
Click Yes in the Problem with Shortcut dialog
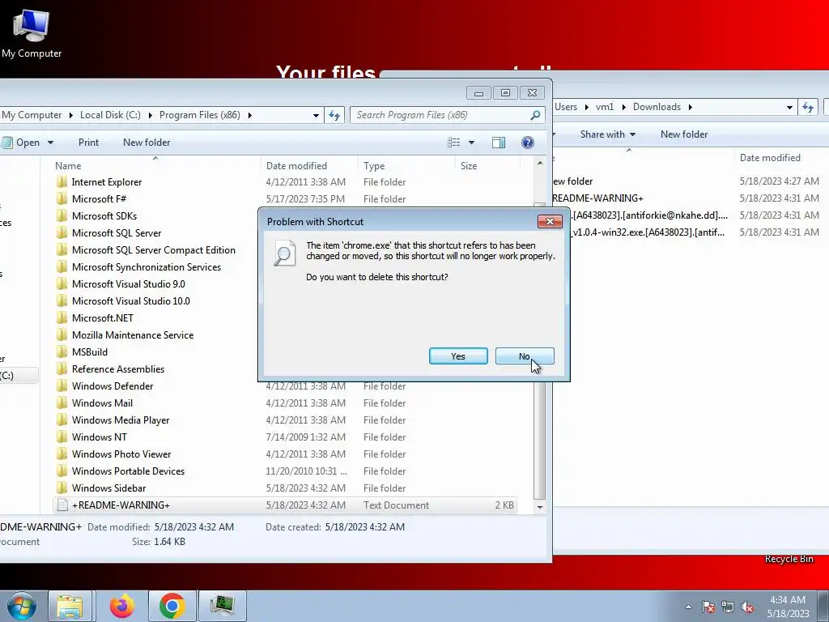[458, 356]
